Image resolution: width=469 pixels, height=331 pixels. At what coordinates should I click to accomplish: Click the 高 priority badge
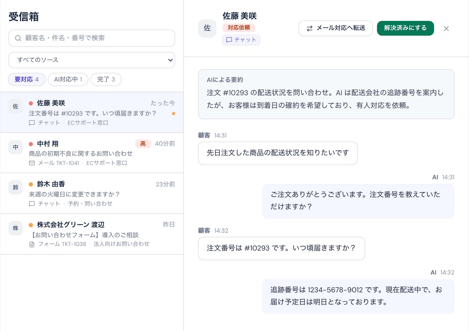[143, 144]
